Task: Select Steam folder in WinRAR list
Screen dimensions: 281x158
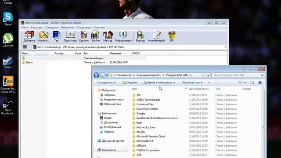Action: click(29, 62)
